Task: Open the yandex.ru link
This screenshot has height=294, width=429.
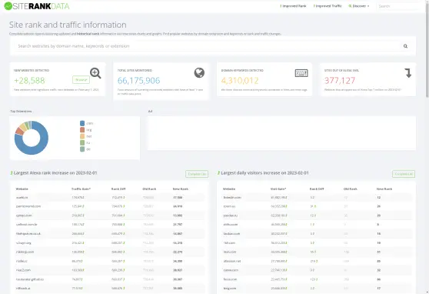Action: pyautogui.click(x=230, y=215)
